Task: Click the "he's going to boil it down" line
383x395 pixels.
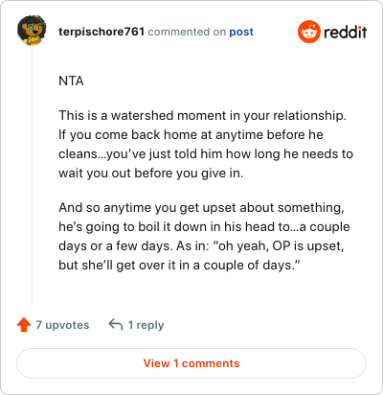Action: click(x=204, y=227)
